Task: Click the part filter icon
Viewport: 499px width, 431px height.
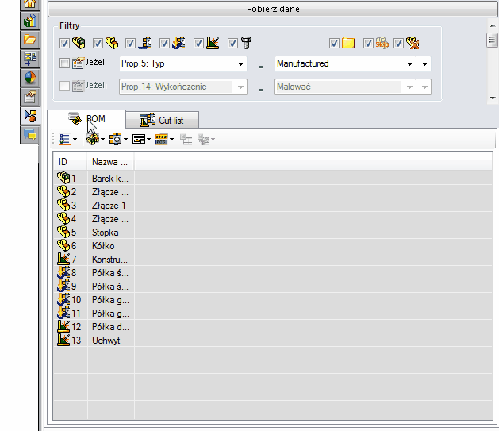Action: [x=112, y=43]
